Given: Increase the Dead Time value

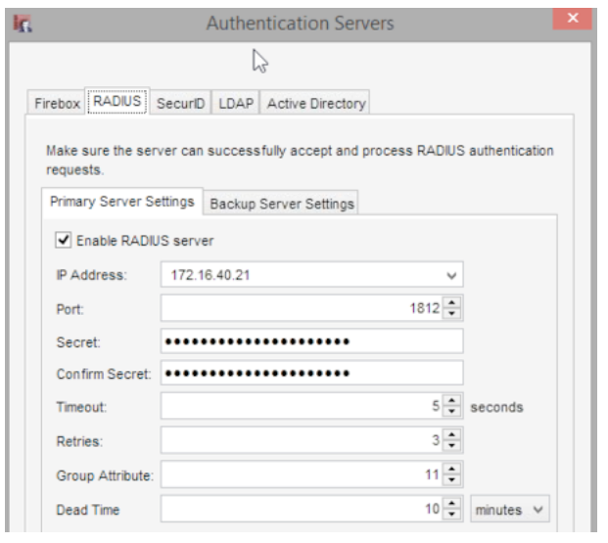Looking at the screenshot, I should pyautogui.click(x=453, y=505).
